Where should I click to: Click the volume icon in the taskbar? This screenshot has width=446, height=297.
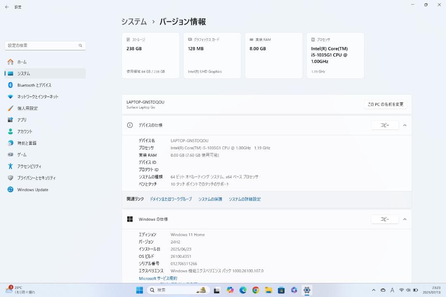coord(408,290)
